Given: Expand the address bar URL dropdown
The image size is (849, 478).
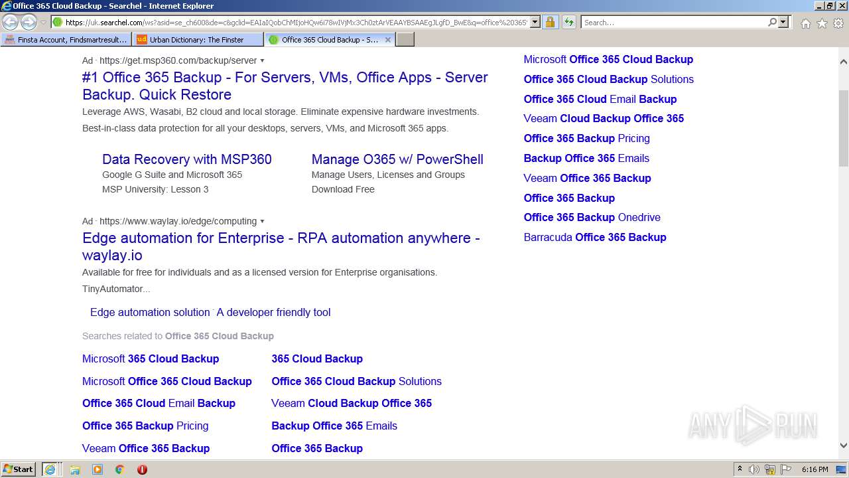Looking at the screenshot, I should [x=535, y=22].
